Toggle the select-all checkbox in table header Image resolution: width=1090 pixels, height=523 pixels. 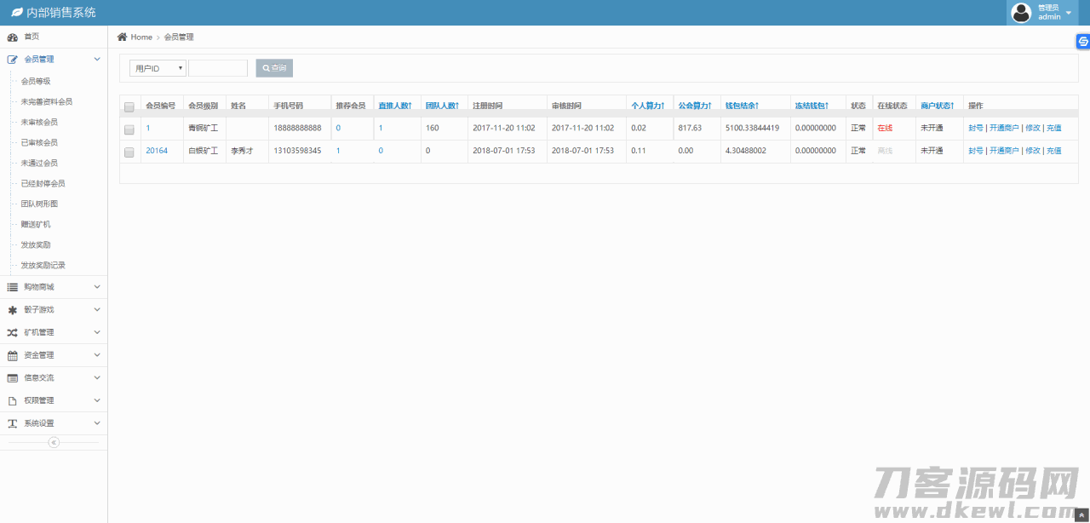[x=129, y=106]
